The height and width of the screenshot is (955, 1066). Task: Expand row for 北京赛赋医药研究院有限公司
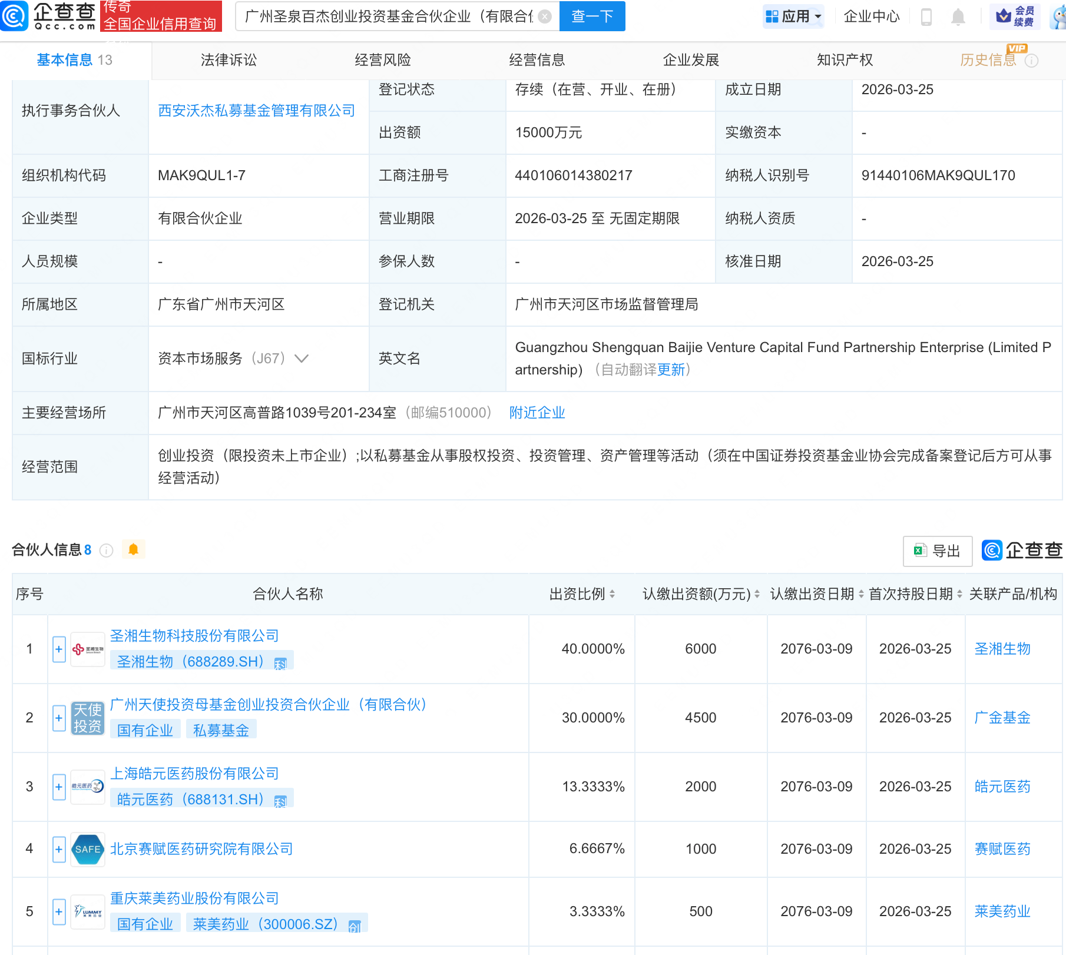59,849
